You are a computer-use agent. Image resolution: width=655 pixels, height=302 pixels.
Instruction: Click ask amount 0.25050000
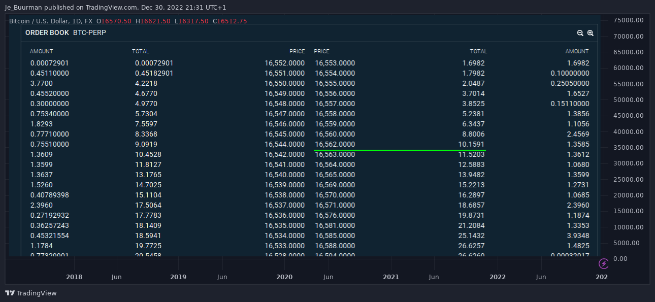click(x=570, y=83)
